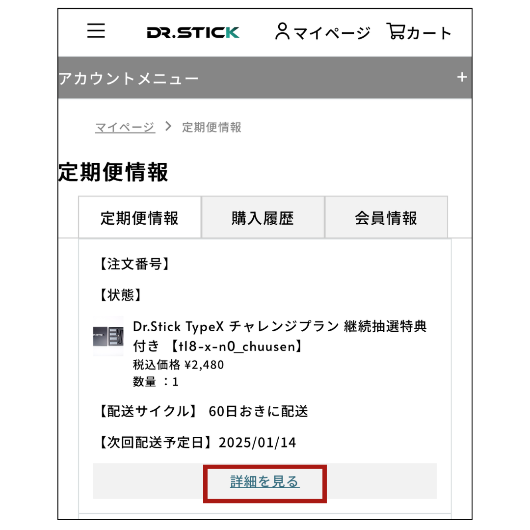Click 定期便情報 in the breadcrumb
Viewport: 530px width, 530px height.
click(212, 128)
